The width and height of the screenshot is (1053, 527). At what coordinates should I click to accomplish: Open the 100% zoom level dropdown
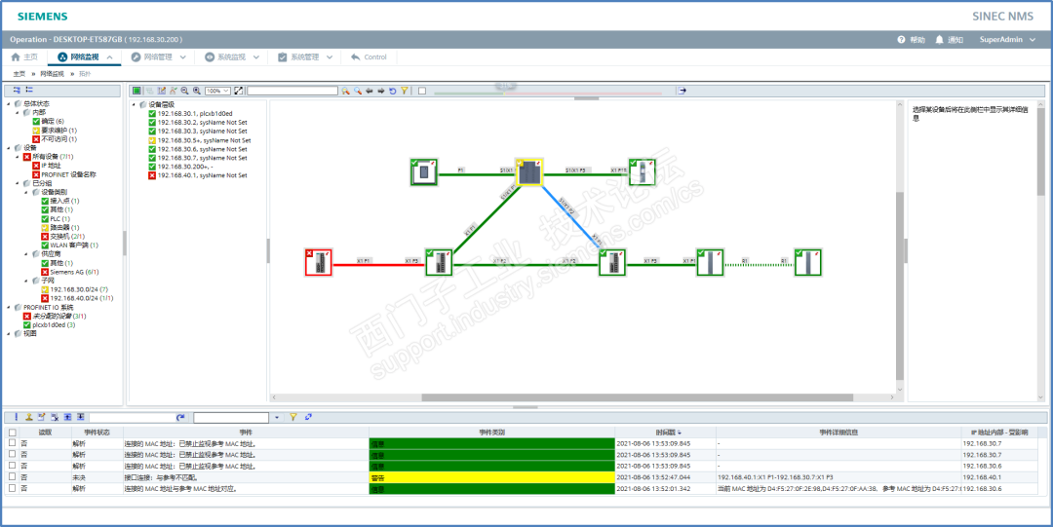click(217, 91)
